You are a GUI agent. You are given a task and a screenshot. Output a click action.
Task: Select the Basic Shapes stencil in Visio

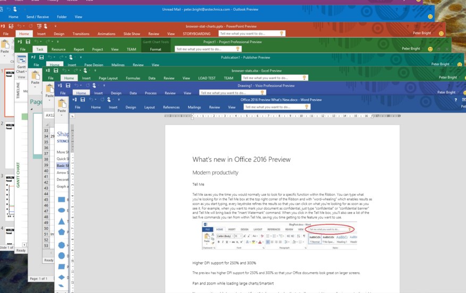point(63,166)
